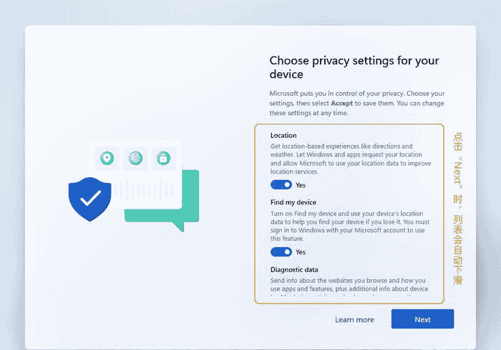This screenshot has width=501, height=350.
Task: Open the Learn more link
Action: click(x=354, y=319)
